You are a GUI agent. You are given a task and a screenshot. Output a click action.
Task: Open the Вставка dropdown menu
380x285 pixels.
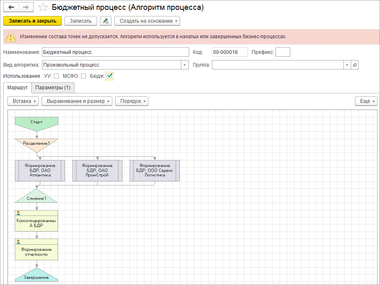coord(23,101)
